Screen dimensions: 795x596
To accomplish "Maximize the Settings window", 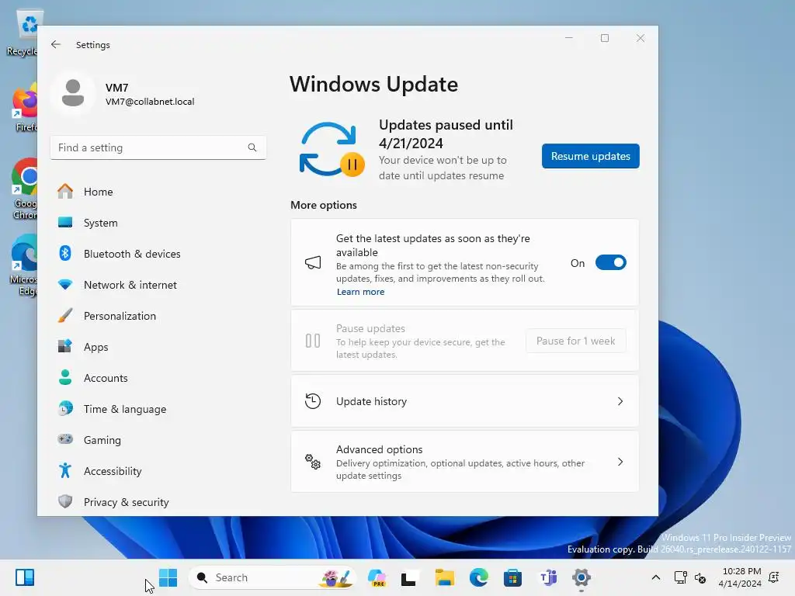I will 604,38.
